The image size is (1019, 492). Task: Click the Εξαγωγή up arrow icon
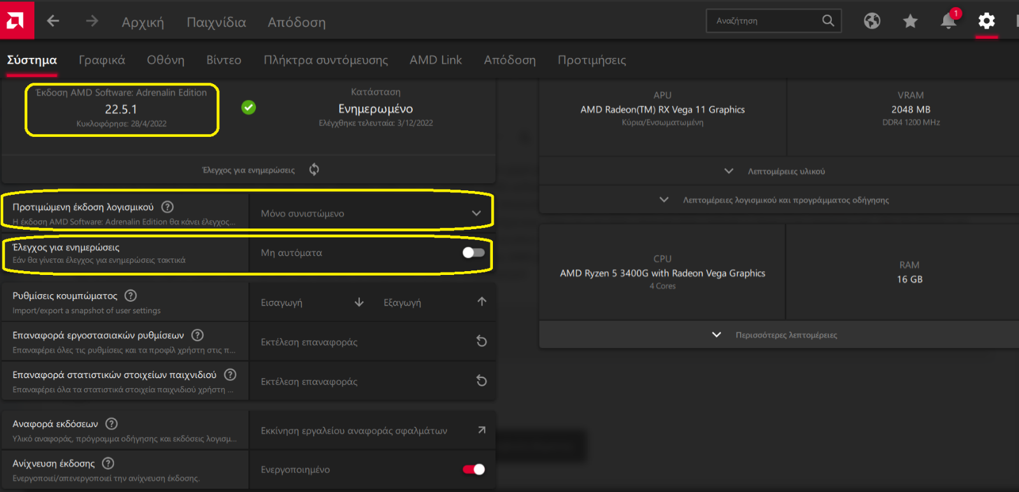point(482,301)
